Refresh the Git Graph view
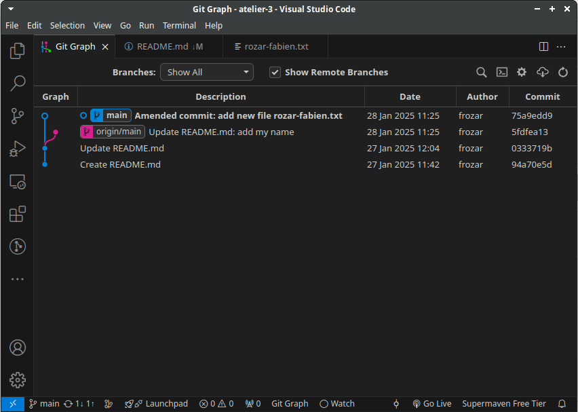The image size is (578, 412). click(x=563, y=73)
